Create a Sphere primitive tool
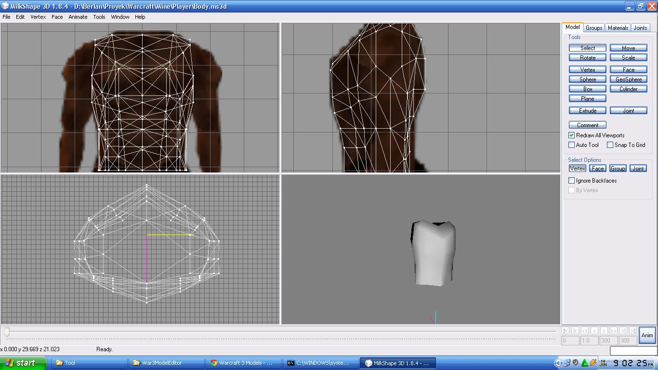The width and height of the screenshot is (658, 370). (588, 79)
